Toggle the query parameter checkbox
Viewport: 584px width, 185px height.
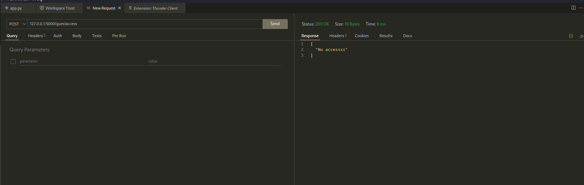(x=13, y=62)
